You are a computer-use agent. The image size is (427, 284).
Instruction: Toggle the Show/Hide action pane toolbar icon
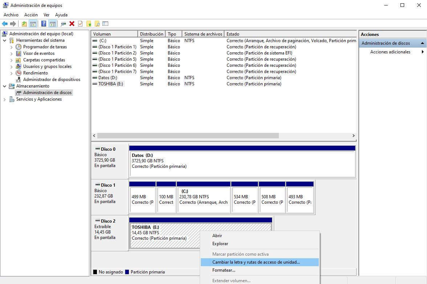[53, 24]
